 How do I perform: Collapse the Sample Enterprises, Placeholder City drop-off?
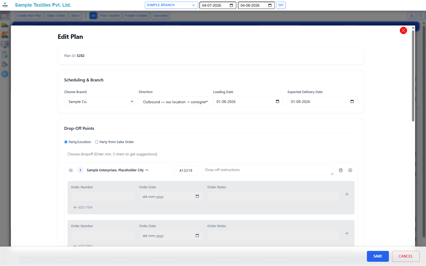pyautogui.click(x=147, y=170)
